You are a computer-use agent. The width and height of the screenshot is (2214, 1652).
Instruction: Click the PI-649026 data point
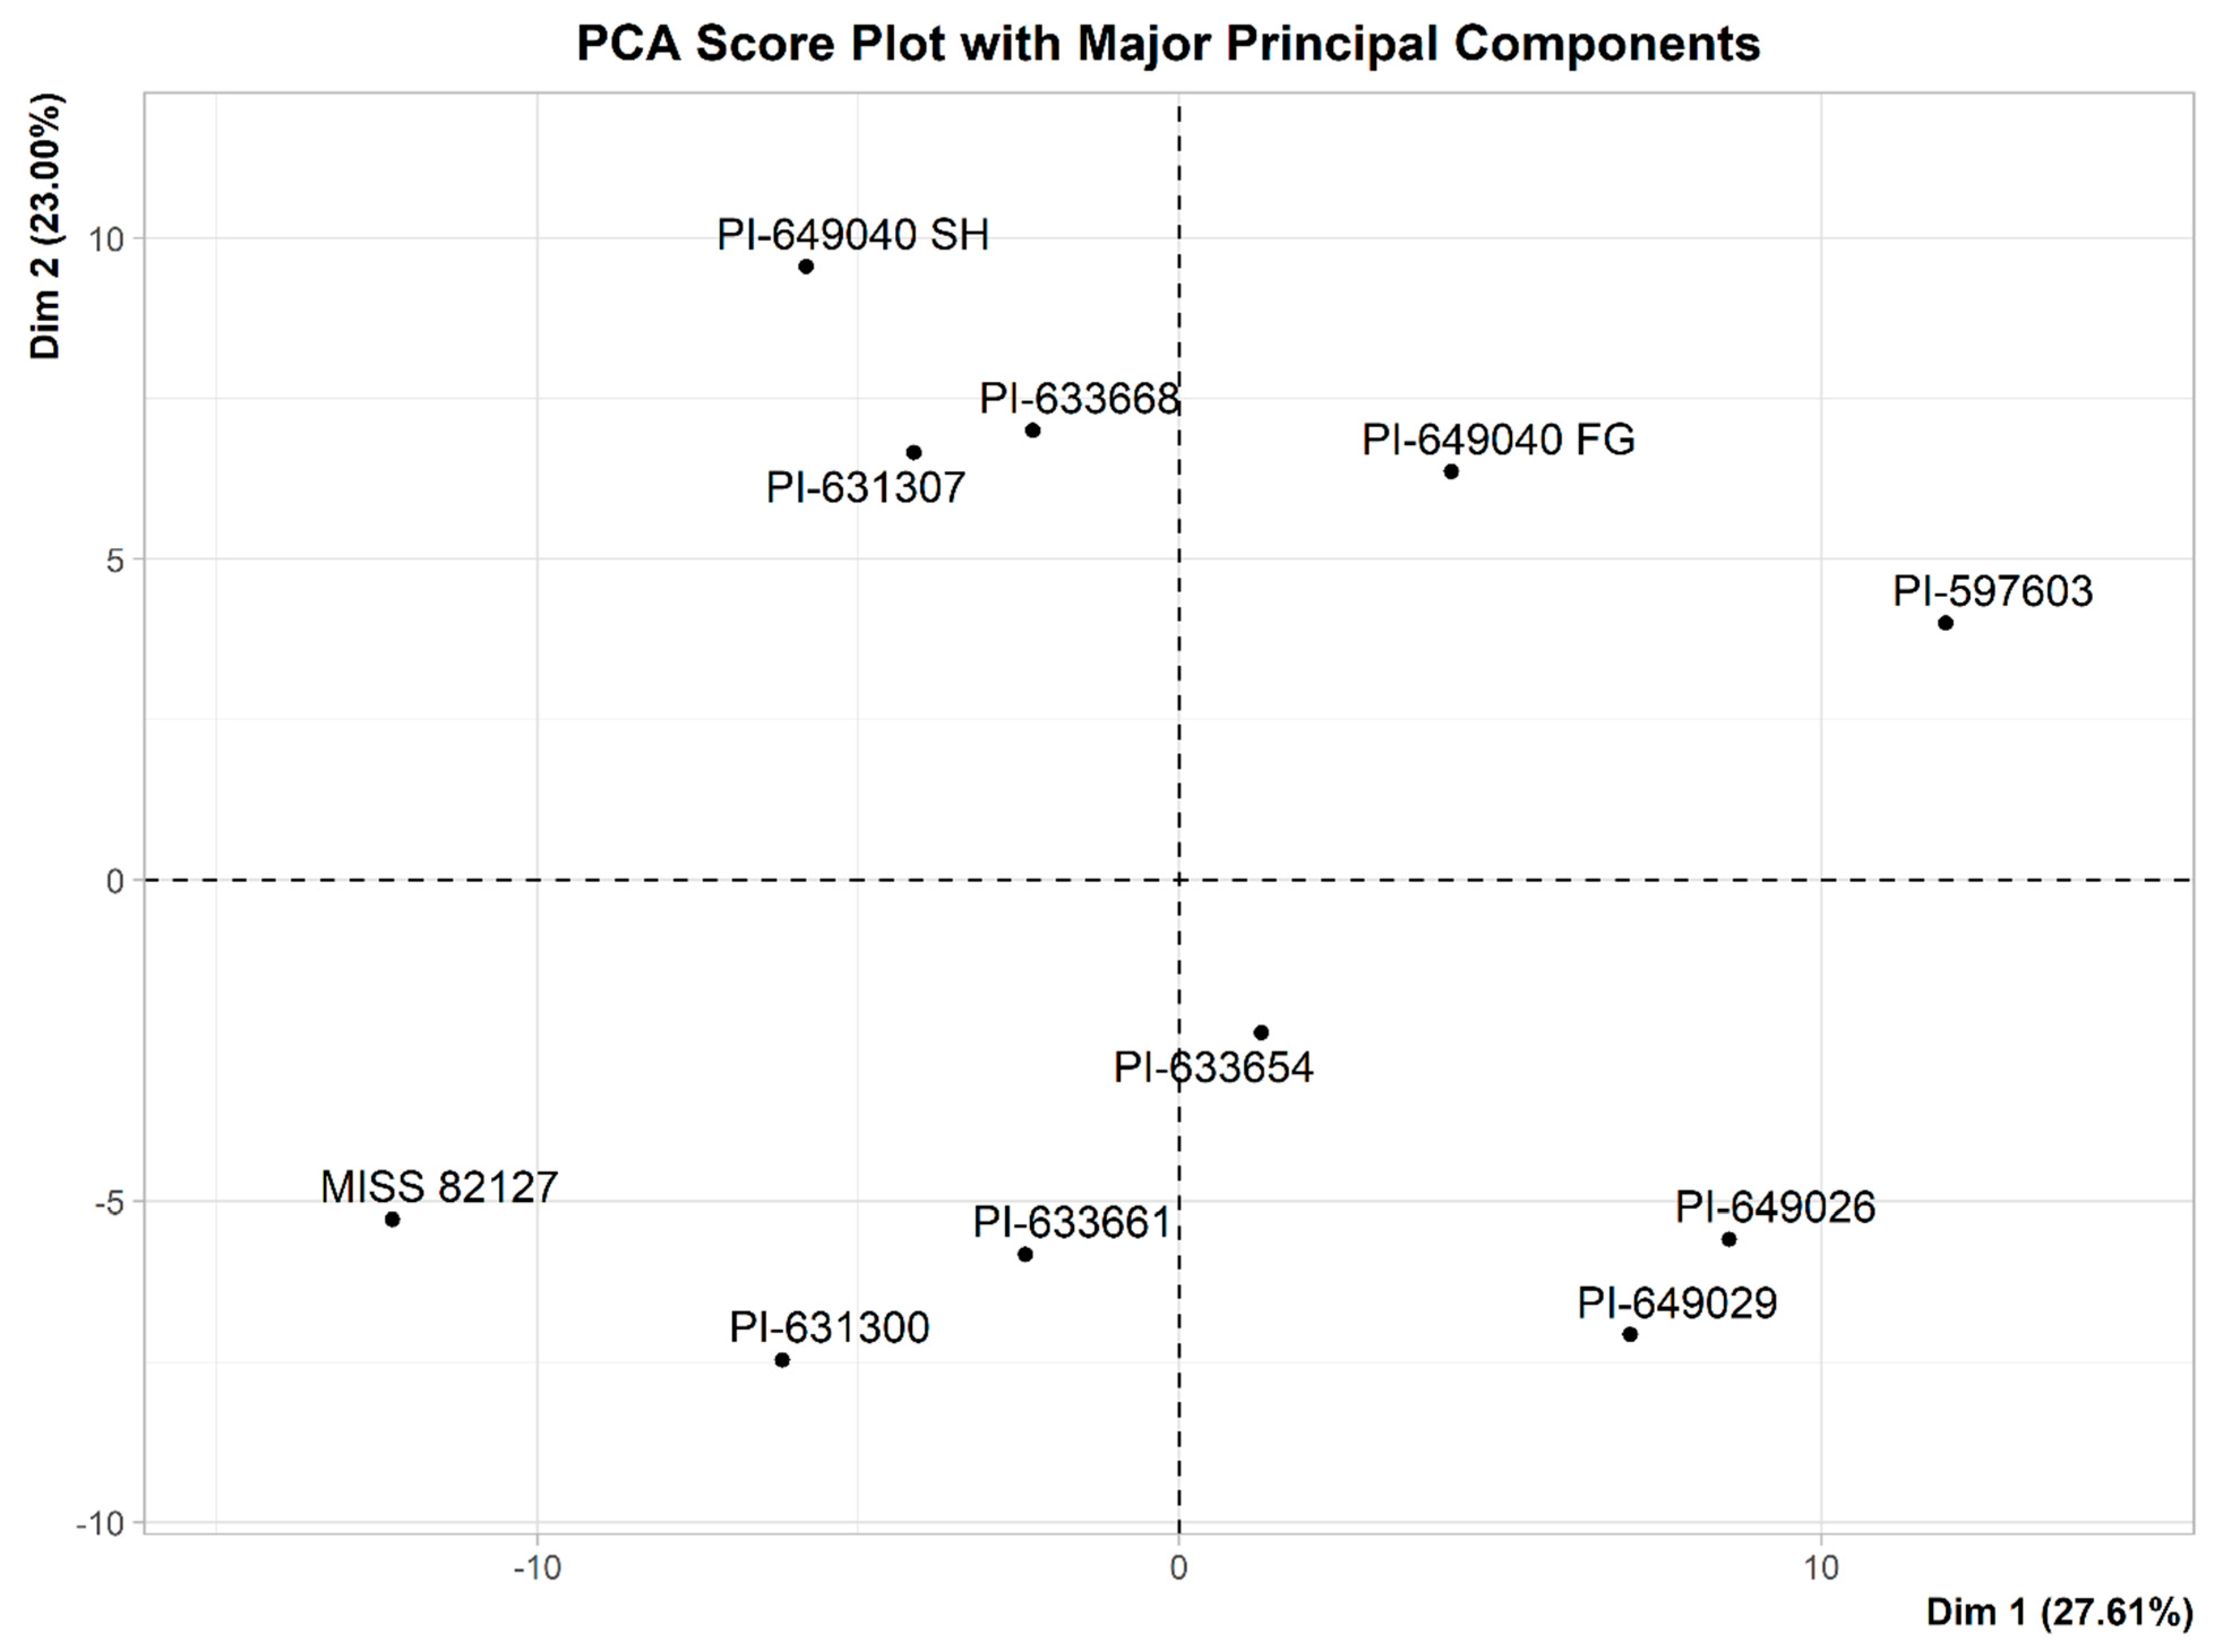pyautogui.click(x=1729, y=1240)
